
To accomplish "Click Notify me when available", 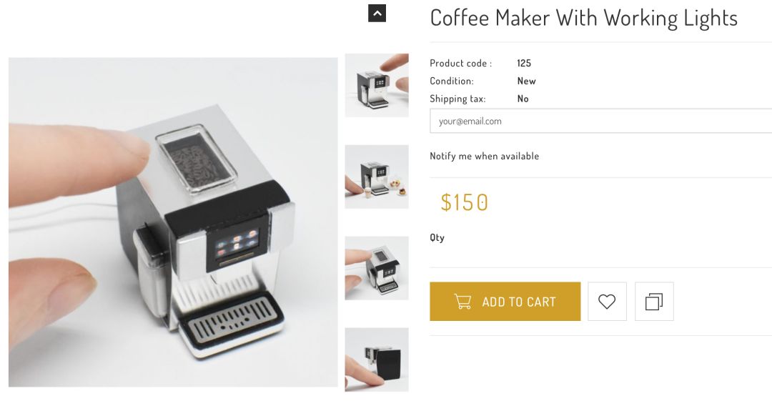I will point(484,156).
